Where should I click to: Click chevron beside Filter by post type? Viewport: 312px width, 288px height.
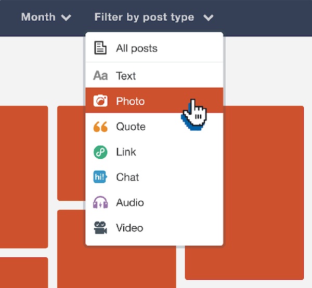coord(209,18)
